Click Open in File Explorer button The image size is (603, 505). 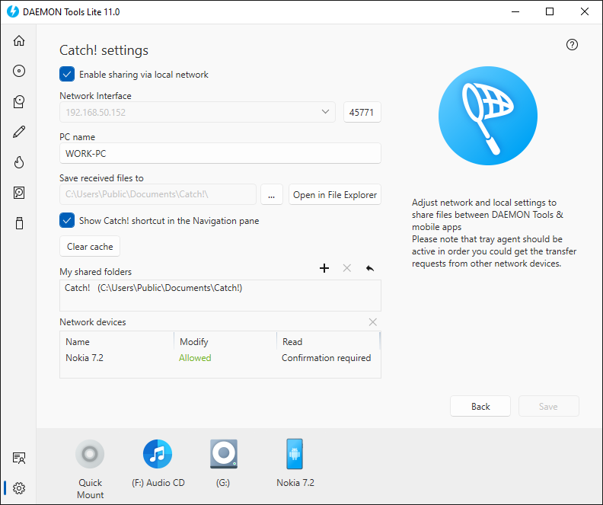334,194
